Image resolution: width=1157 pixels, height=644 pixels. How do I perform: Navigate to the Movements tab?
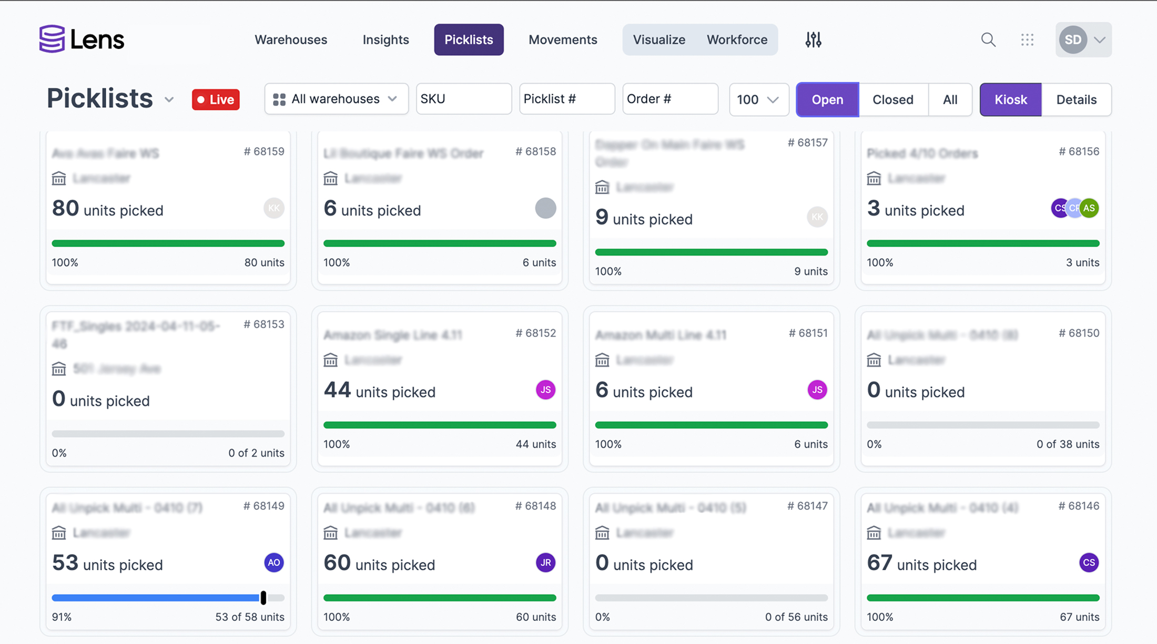pyautogui.click(x=563, y=39)
